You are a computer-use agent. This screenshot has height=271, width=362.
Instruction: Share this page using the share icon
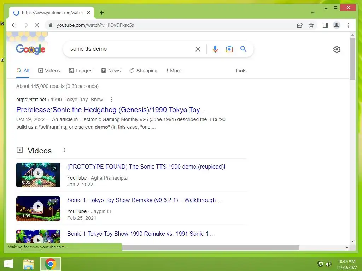coord(300,25)
